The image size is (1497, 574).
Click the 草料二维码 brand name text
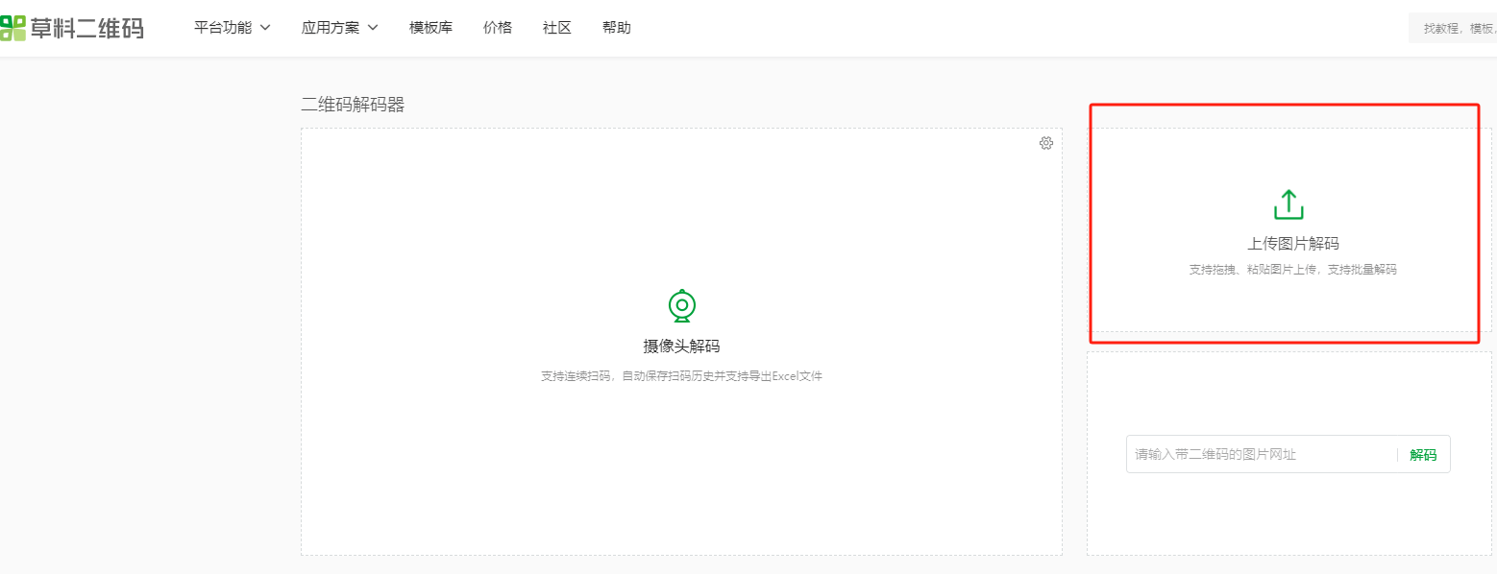(86, 28)
